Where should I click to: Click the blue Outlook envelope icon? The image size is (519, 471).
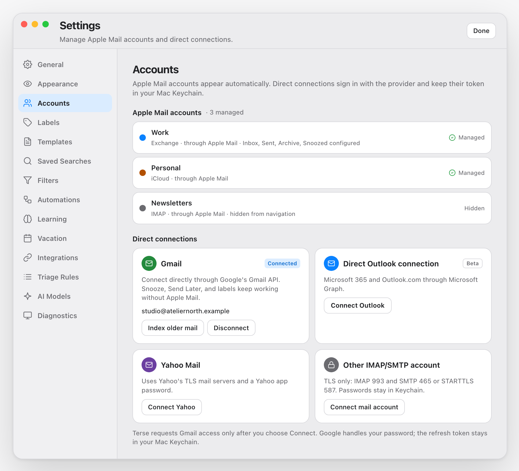tap(331, 264)
